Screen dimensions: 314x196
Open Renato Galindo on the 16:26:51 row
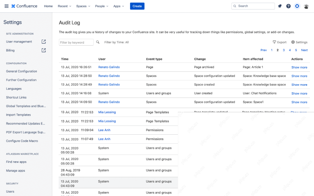pos(109,67)
